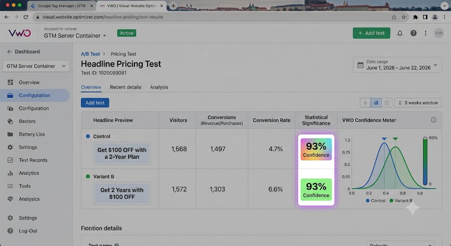This screenshot has height=246, width=451.
Task: Click the VWO logo
Action: 19,33
